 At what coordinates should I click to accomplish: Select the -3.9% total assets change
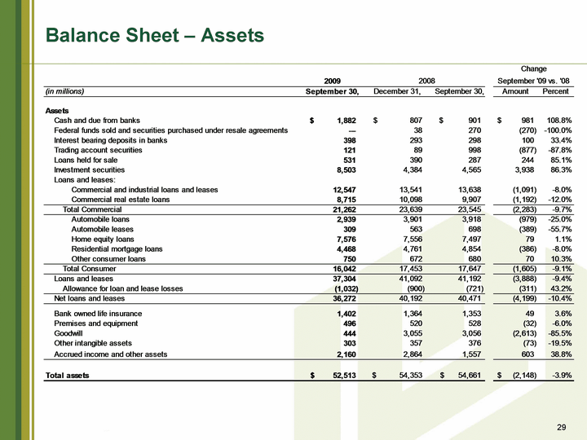562,376
